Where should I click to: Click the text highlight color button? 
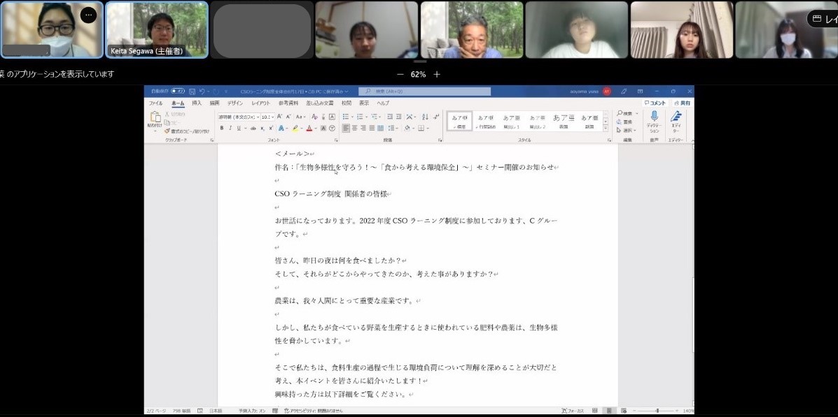pos(295,128)
